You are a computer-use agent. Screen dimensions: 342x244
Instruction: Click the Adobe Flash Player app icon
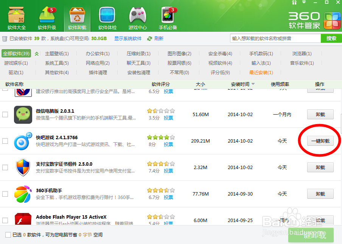pos(23,219)
